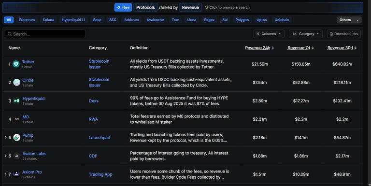This screenshot has width=371, height=186.
Task: Click the sort arrows beside Revenue 24h
Action: click(273, 48)
